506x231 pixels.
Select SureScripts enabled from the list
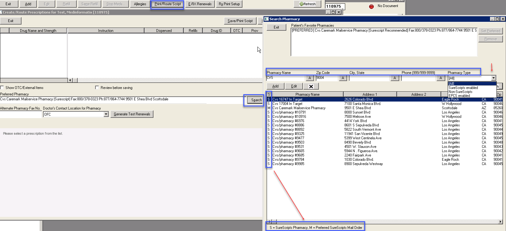click(463, 88)
